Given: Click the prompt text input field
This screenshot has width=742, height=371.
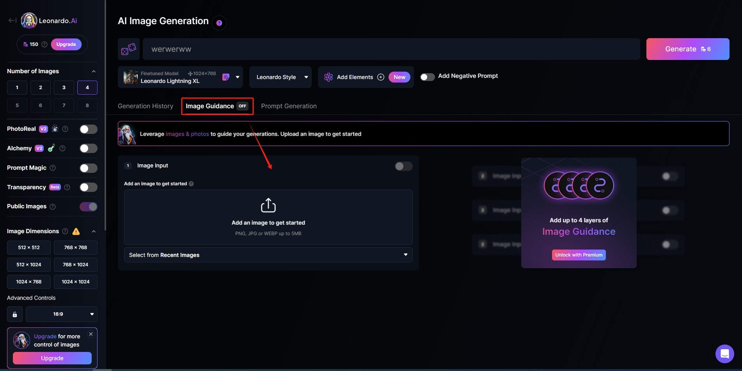Looking at the screenshot, I should tap(390, 49).
